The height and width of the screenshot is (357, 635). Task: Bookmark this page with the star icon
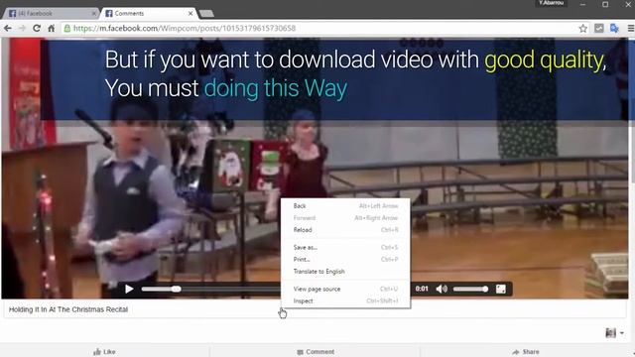(x=582, y=29)
